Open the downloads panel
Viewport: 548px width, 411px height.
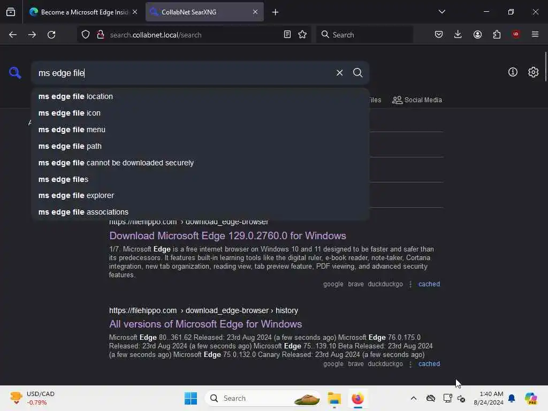(x=458, y=34)
